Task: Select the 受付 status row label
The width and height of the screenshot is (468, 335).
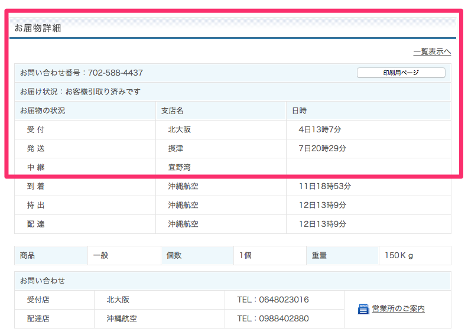Action: point(35,129)
